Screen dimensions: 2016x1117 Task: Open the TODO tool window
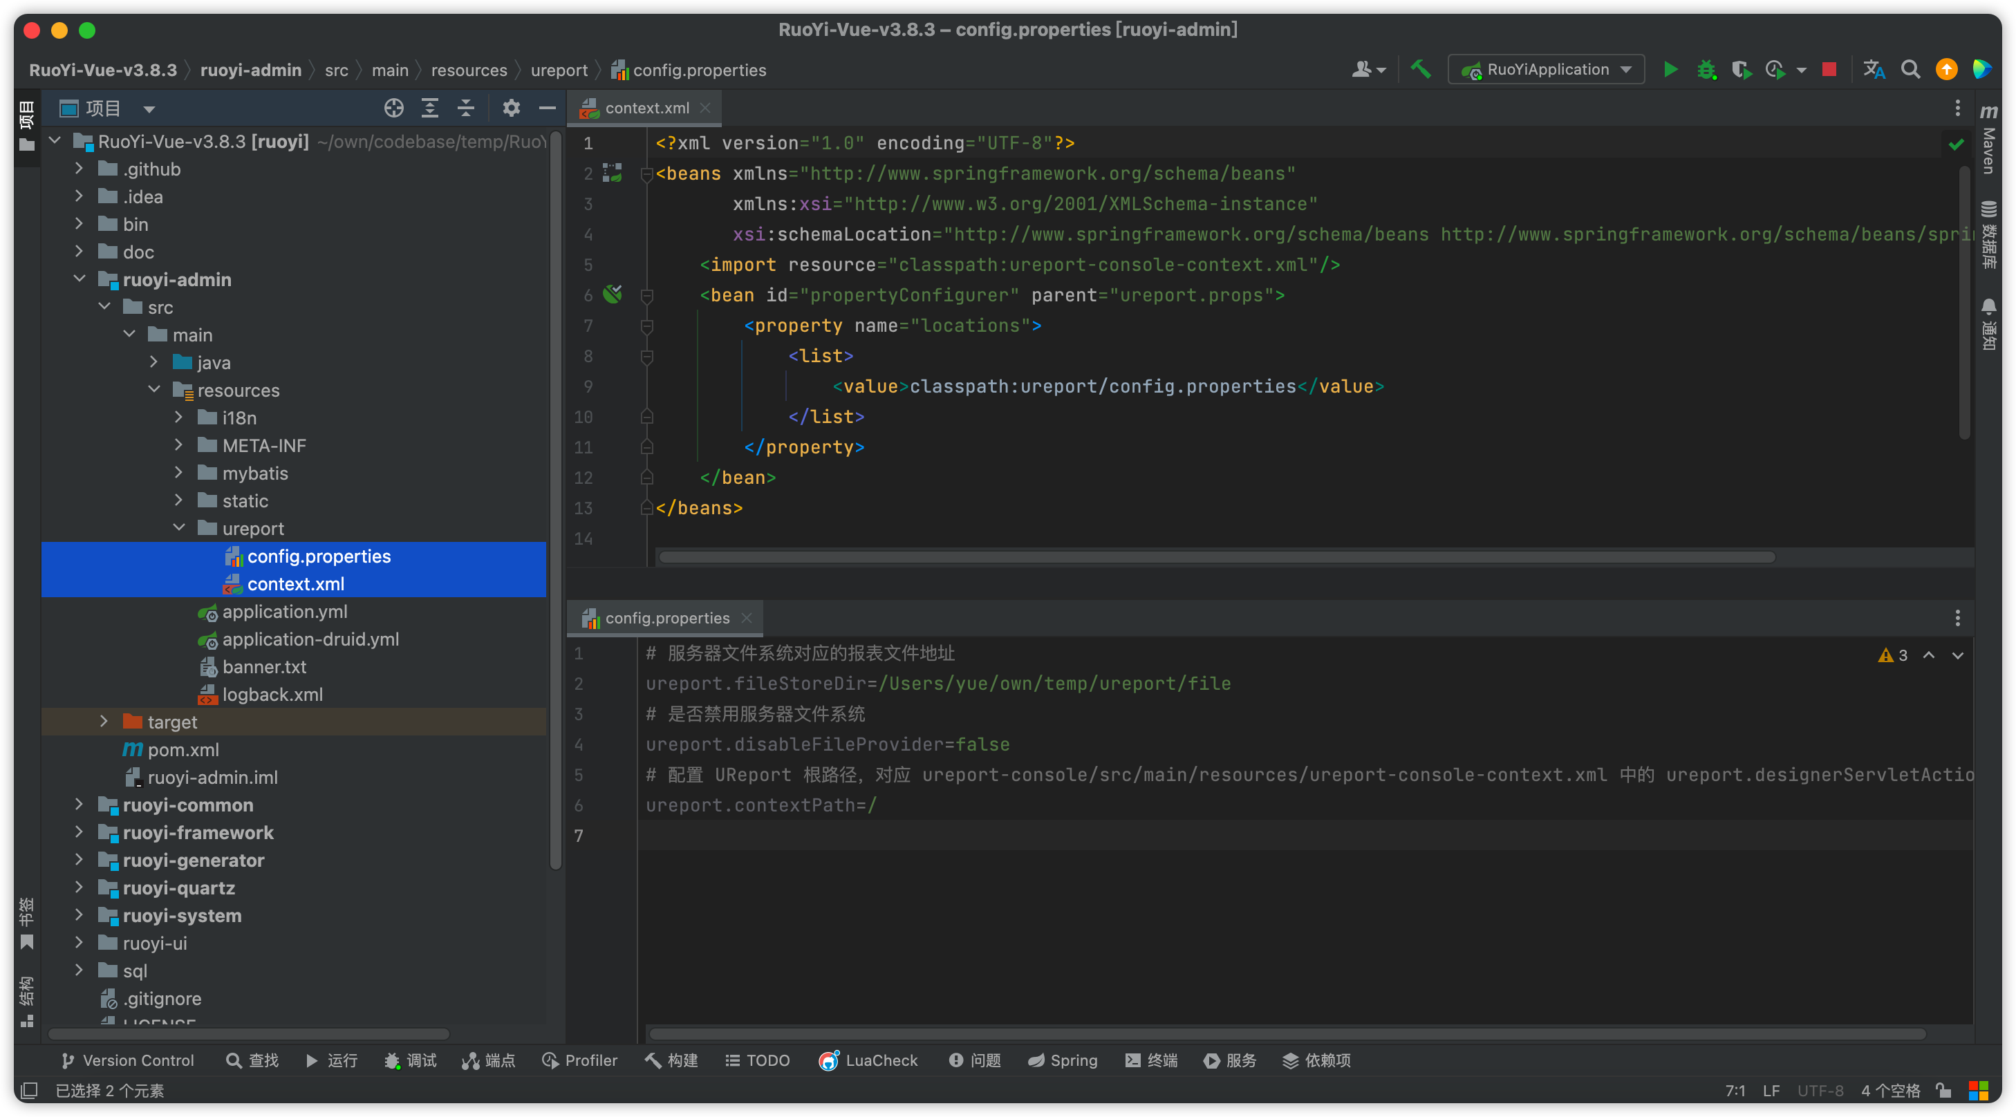757,1060
